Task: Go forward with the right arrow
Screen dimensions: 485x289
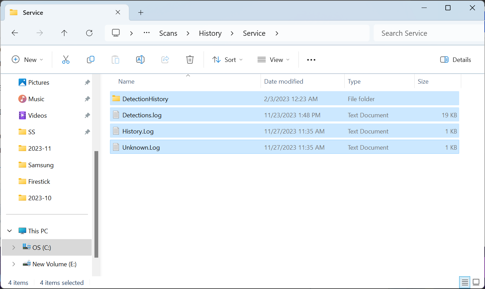Action: [40, 33]
